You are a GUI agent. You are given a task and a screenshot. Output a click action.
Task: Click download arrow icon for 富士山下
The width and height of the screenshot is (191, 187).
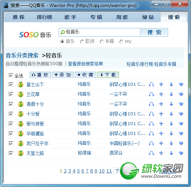171,84
